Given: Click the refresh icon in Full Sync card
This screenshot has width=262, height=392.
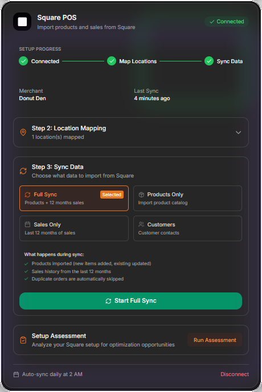Looking at the screenshot, I should pos(27,195).
